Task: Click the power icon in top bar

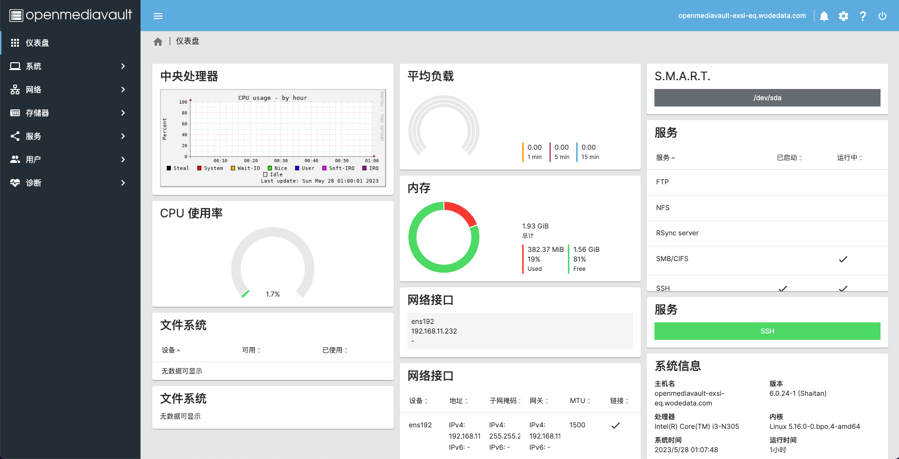Action: [x=882, y=16]
